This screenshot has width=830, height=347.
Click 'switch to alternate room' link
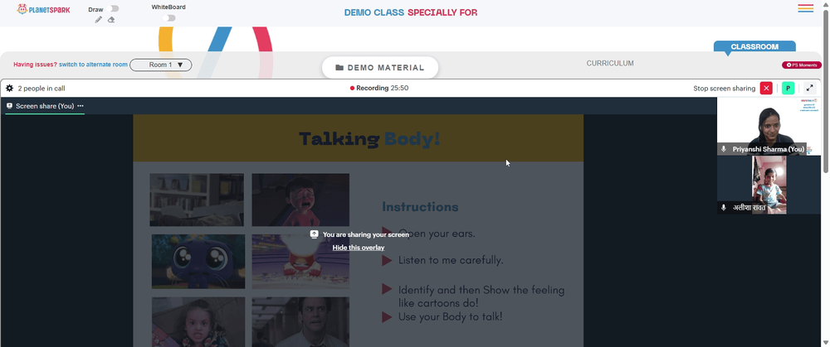(x=93, y=65)
